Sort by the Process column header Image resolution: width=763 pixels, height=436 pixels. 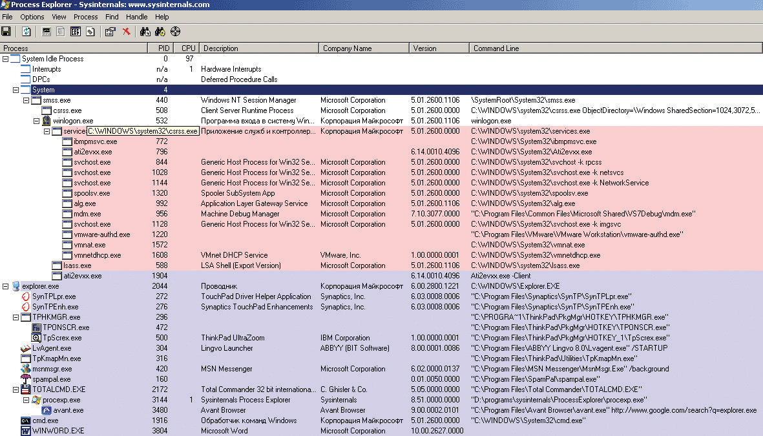click(74, 48)
